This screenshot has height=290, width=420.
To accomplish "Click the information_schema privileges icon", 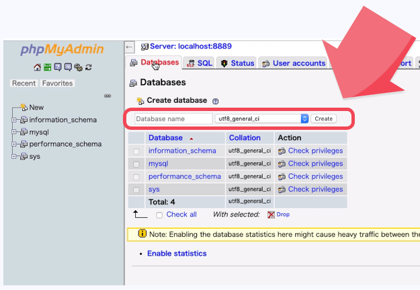I will click(x=282, y=151).
